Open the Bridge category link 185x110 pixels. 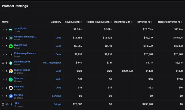[x=57, y=104]
